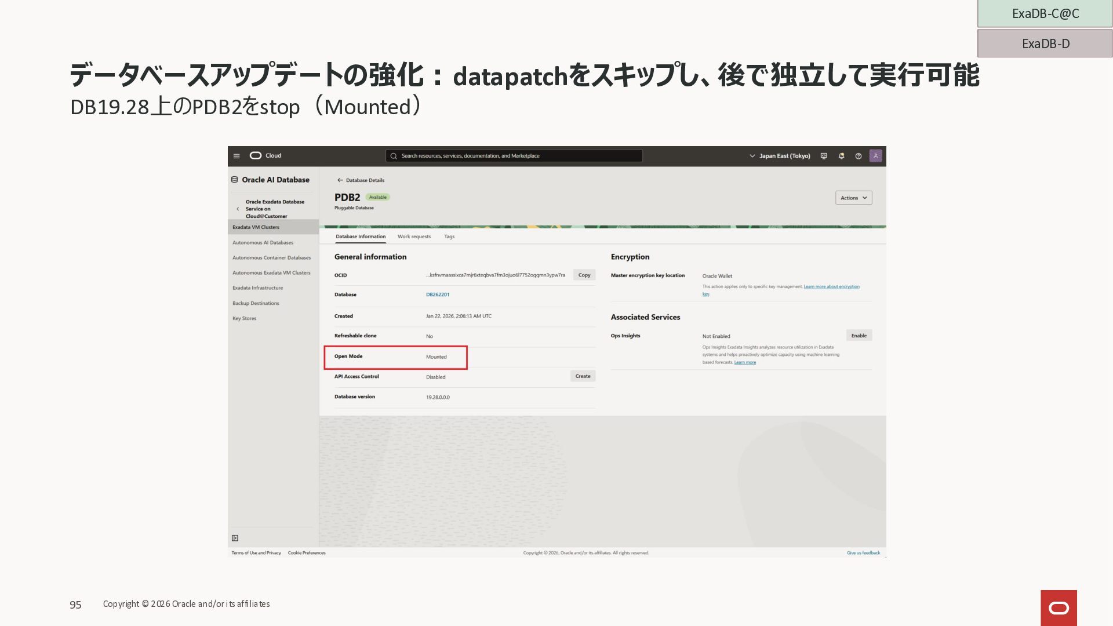Switch to the Work requests tab

tap(414, 236)
